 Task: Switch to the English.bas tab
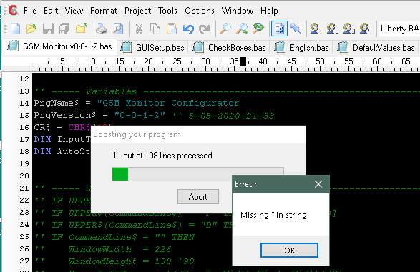click(301, 48)
